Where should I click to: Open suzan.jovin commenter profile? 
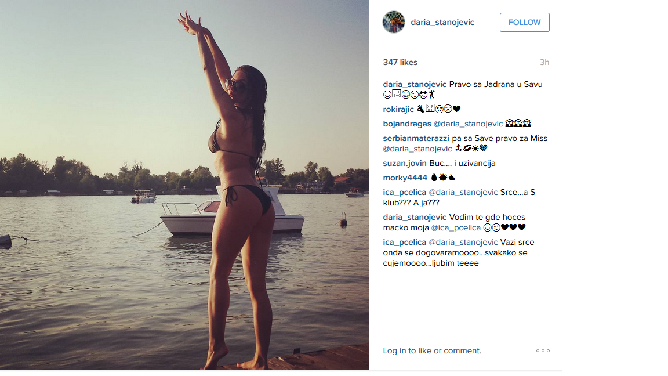point(404,163)
